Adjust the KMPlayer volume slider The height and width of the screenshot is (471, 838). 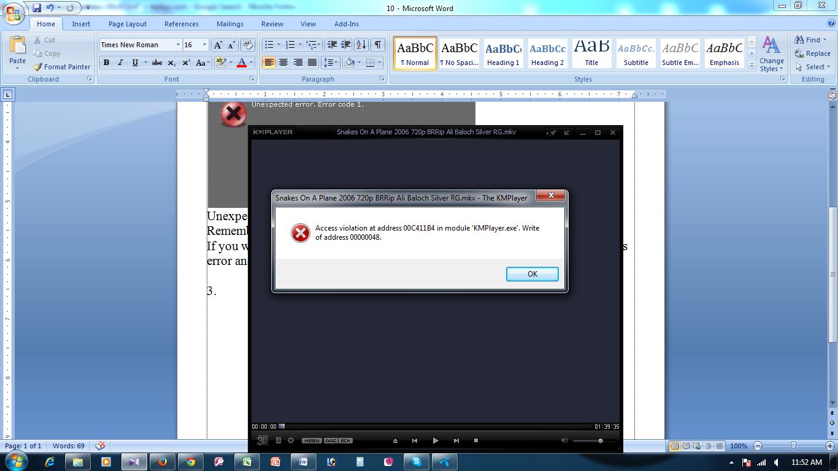click(594, 441)
